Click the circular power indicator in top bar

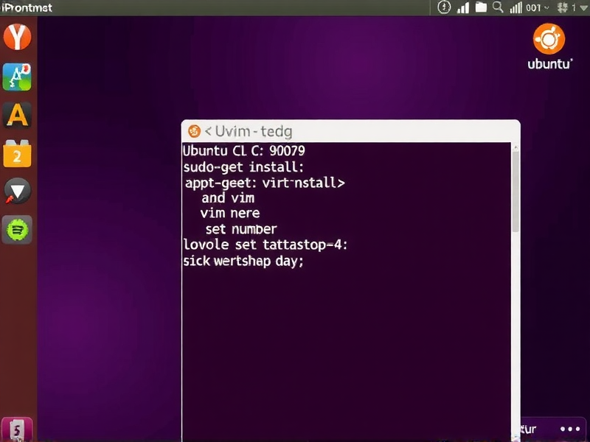point(444,7)
